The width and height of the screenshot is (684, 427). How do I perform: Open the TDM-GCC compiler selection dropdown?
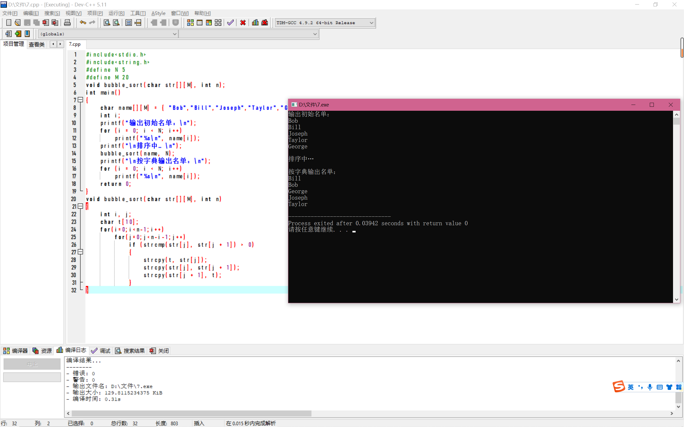tap(371, 23)
